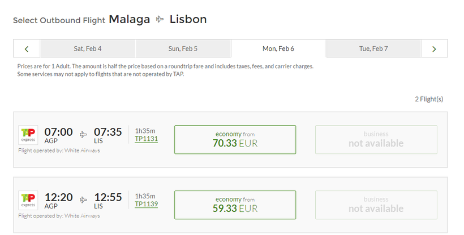The image size is (464, 235).
Task: Click the TAP express logo on 07:00 flight
Action: 28,135
